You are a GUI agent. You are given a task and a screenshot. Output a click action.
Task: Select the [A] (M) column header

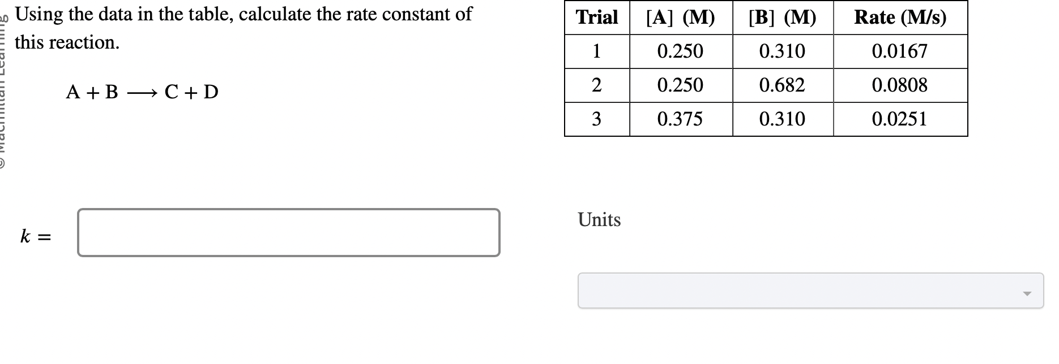click(680, 18)
